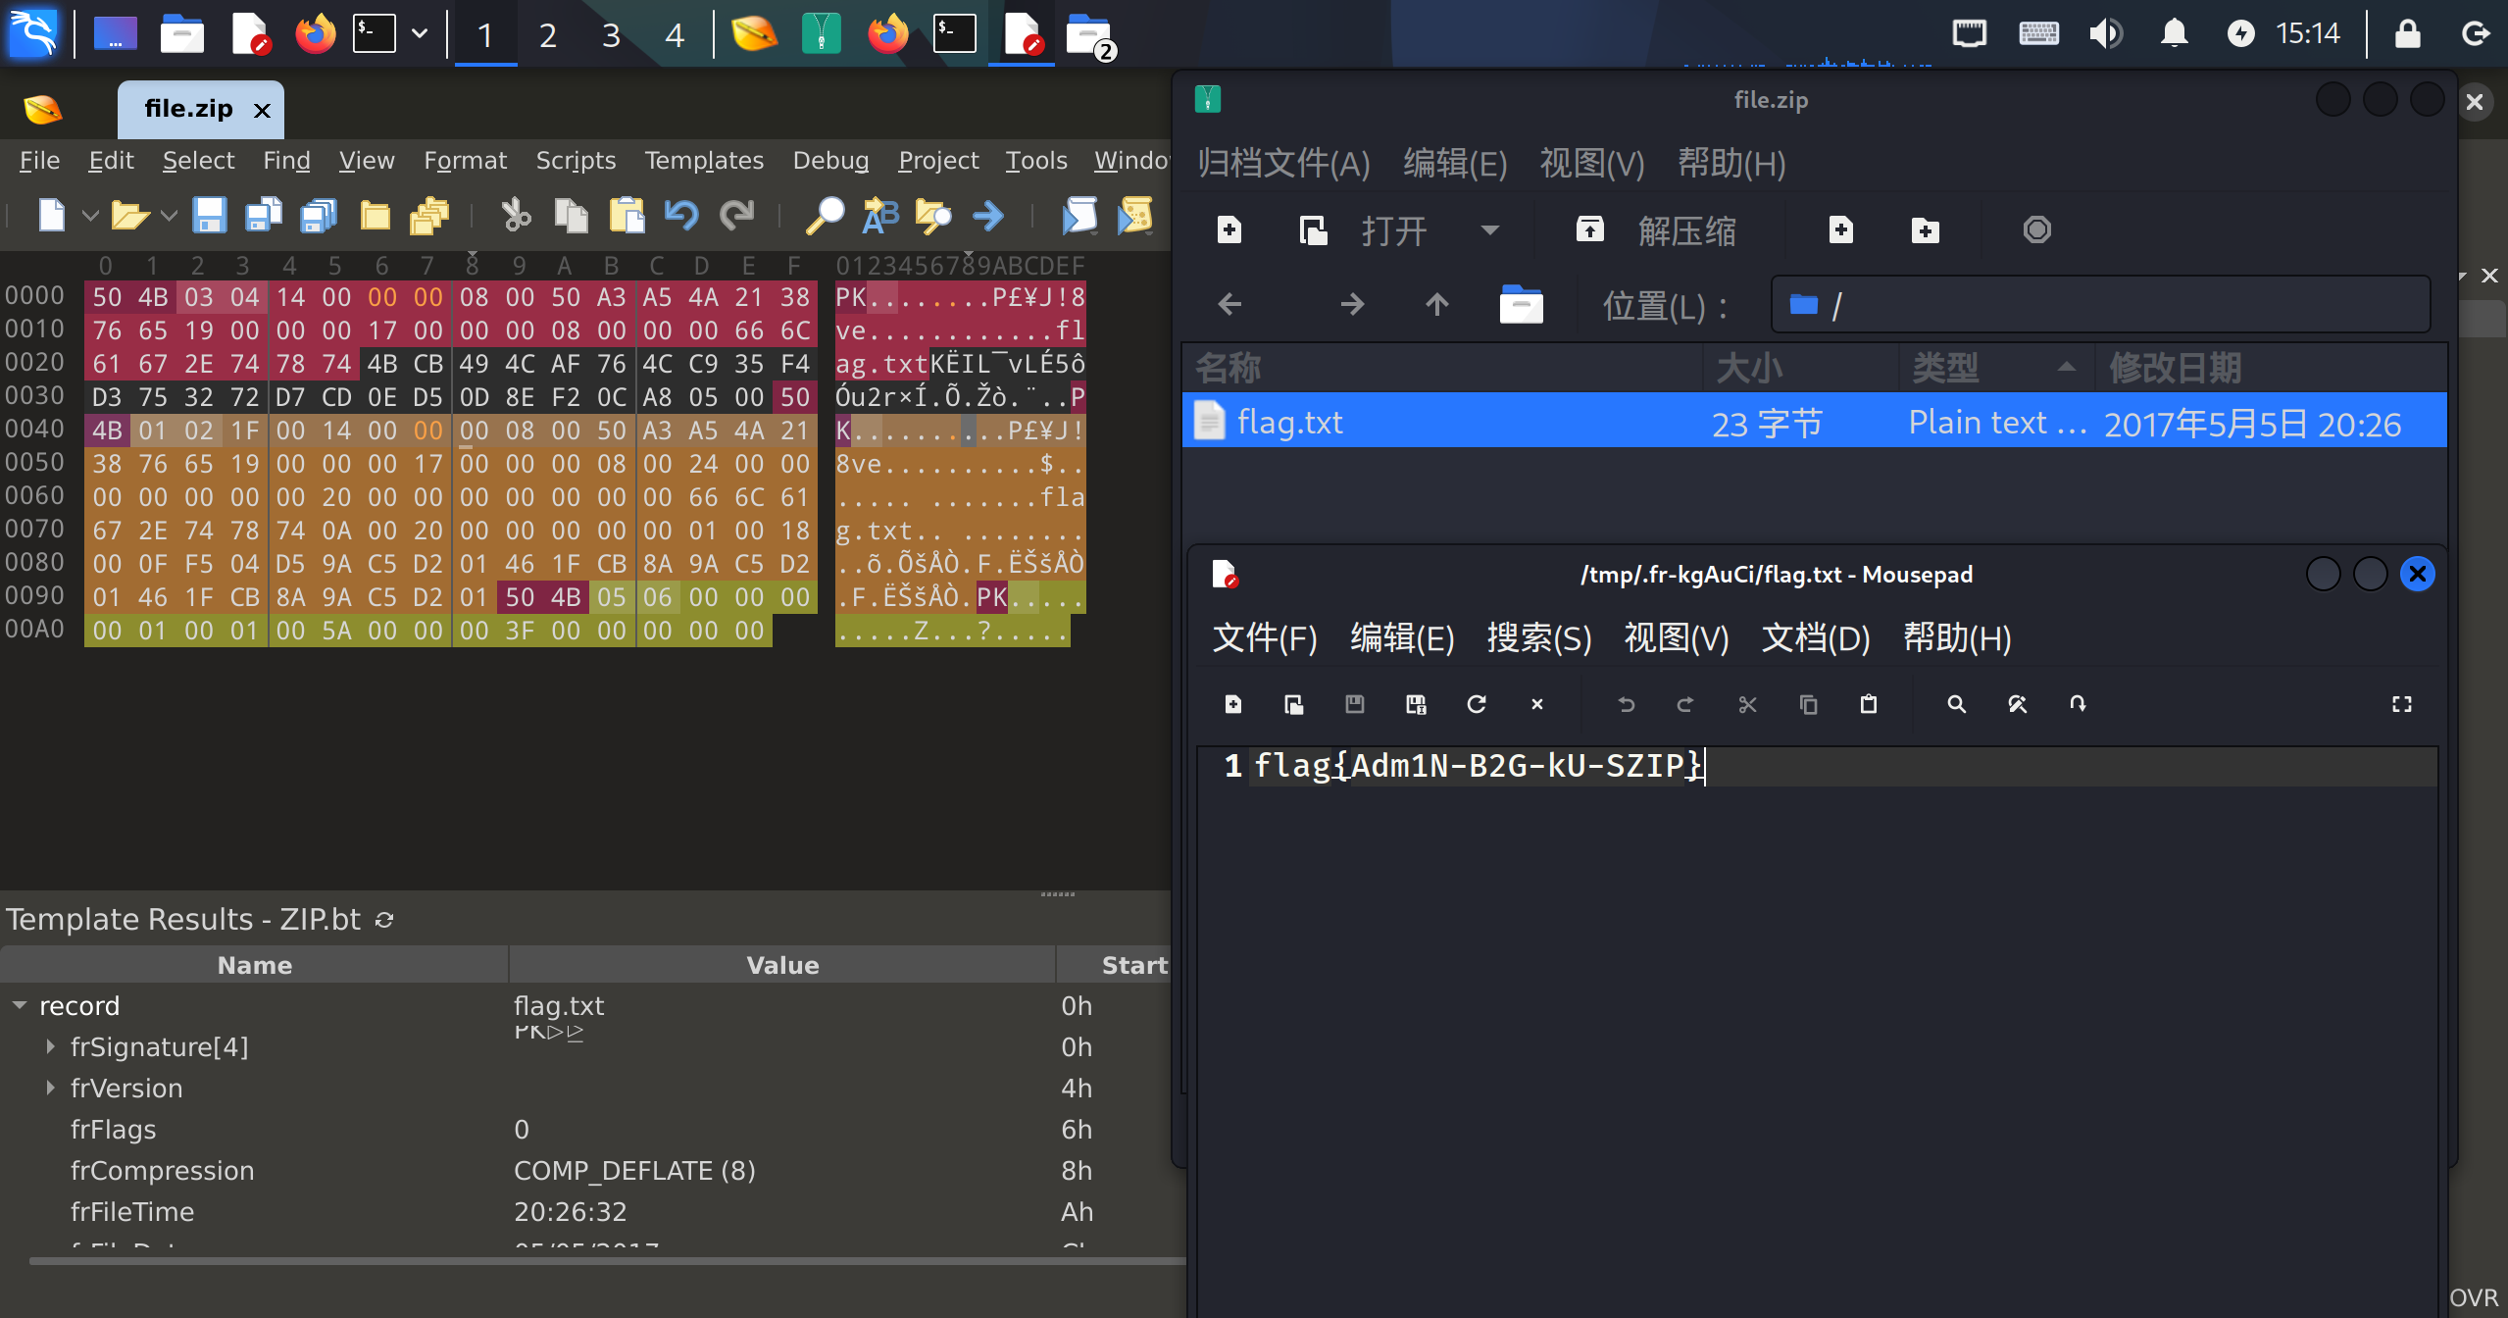Expand the frVersion tree node
Image resolution: width=2508 pixels, height=1318 pixels.
click(50, 1089)
